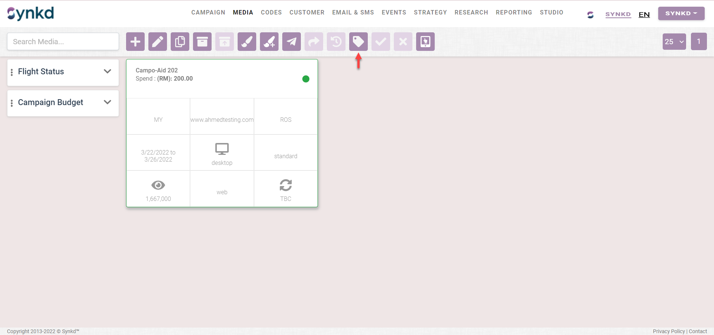Click the download-to-device icon in toolbar
Screen dimensions: 714x335
425,42
